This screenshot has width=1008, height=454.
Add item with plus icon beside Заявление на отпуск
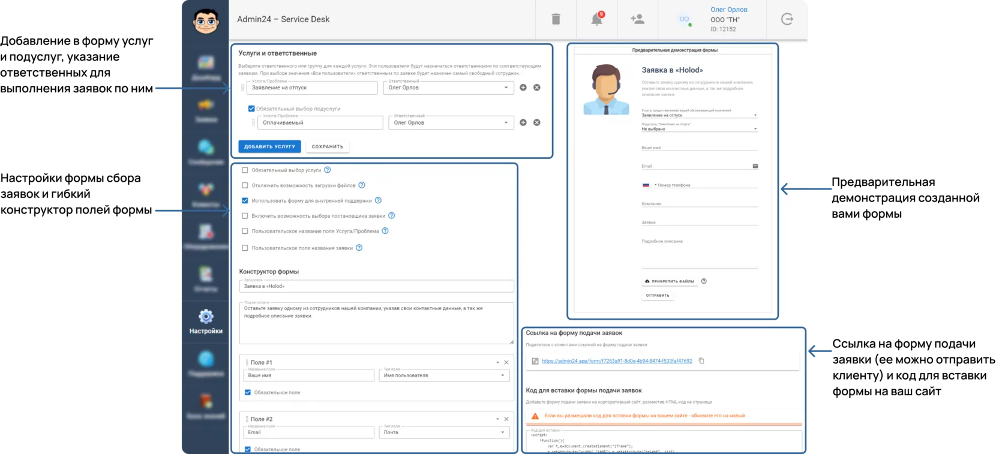[x=523, y=88]
